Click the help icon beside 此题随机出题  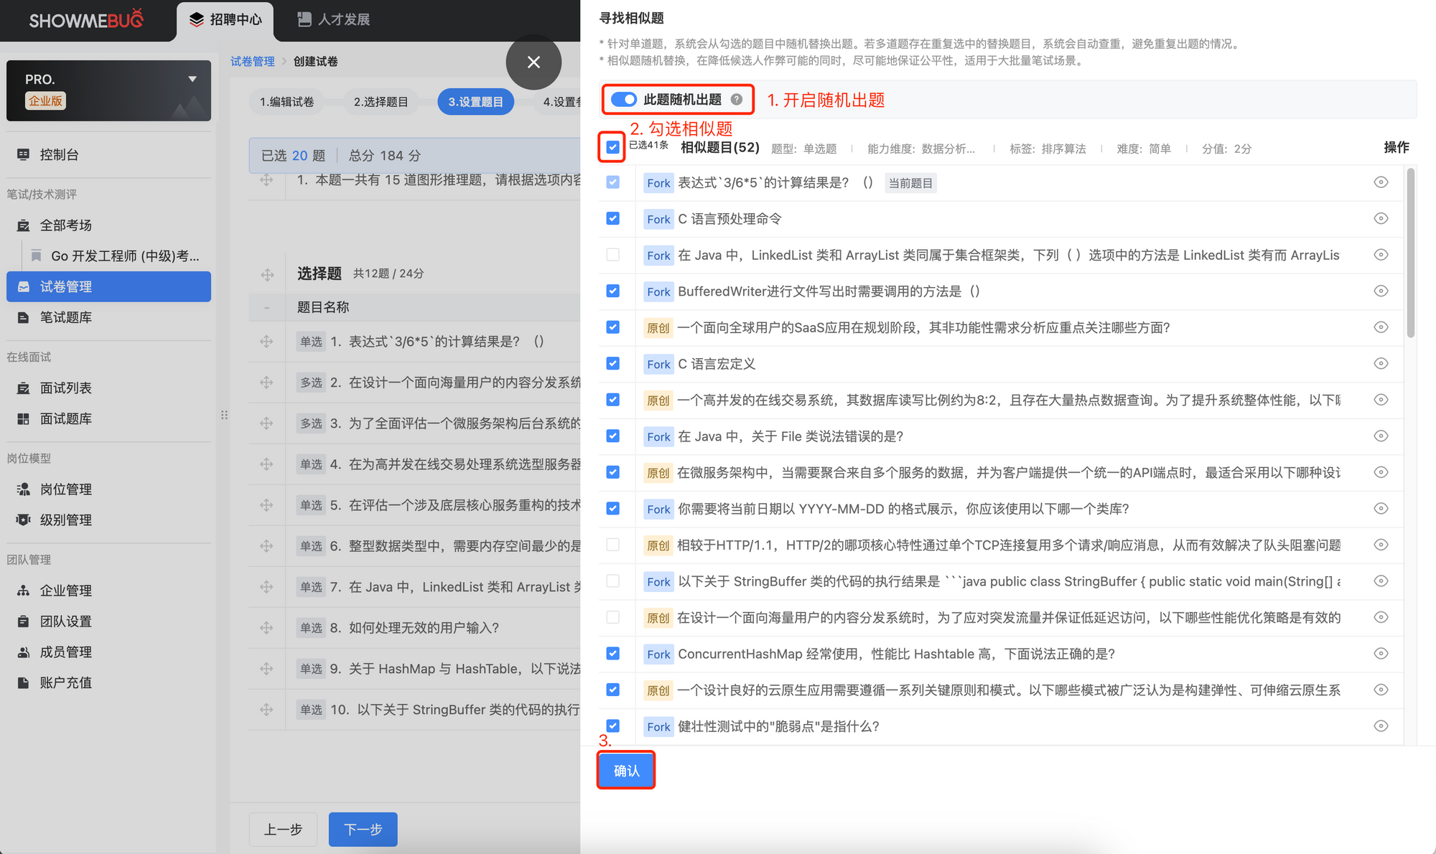point(736,100)
